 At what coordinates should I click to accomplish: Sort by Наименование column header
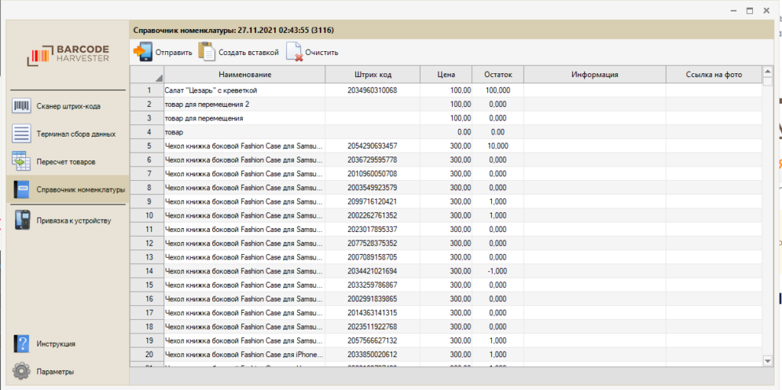point(244,75)
